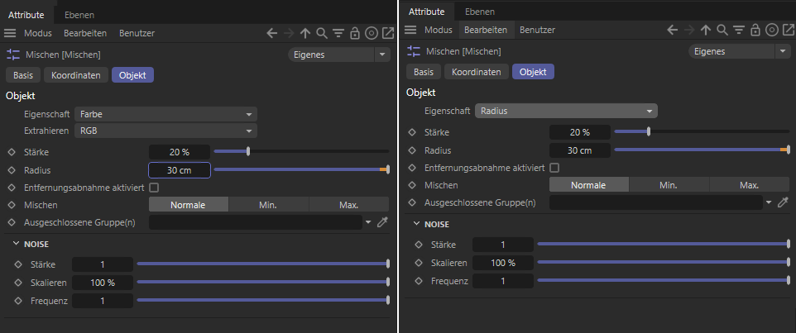
Task: Toggle the lock icon in left panel
Action: (x=355, y=33)
